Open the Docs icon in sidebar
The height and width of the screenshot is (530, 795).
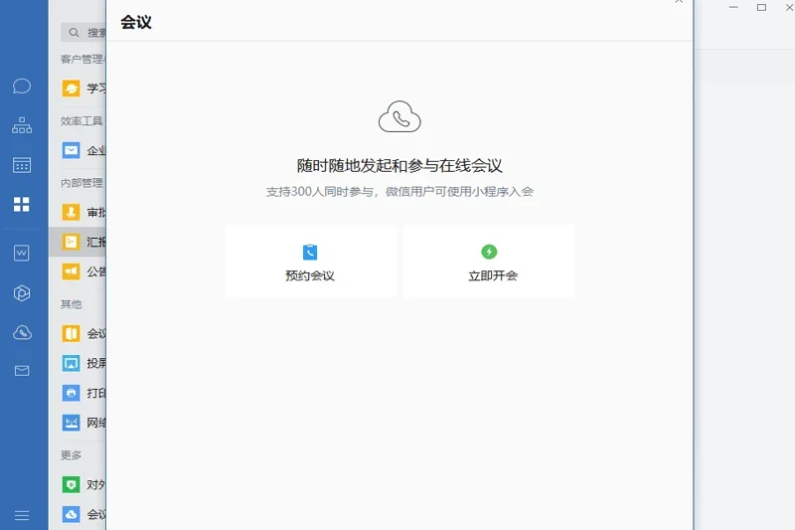pyautogui.click(x=22, y=253)
